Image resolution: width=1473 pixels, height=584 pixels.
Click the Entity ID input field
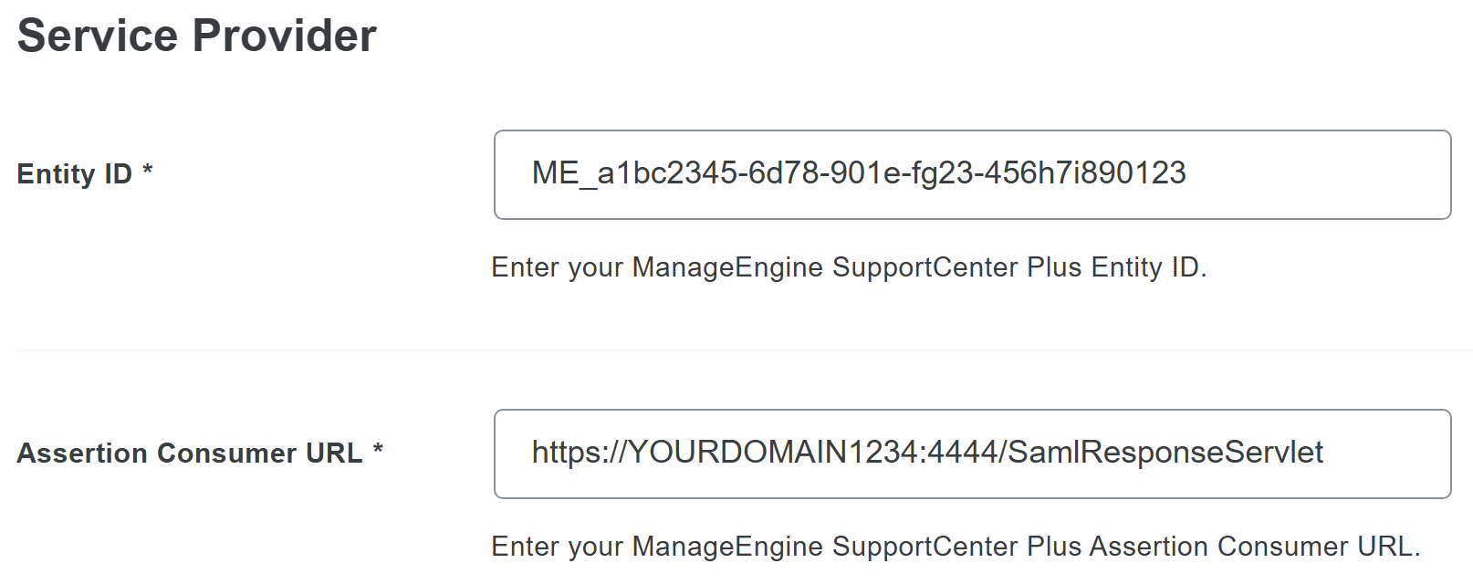coord(972,175)
